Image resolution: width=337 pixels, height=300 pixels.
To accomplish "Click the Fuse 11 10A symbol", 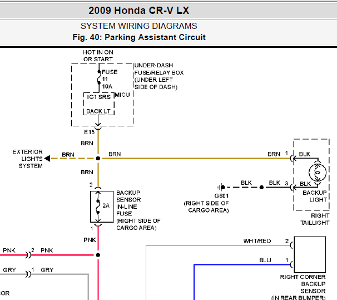I will coord(99,77).
